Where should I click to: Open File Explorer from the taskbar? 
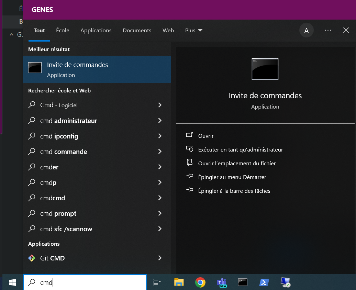[179, 282]
